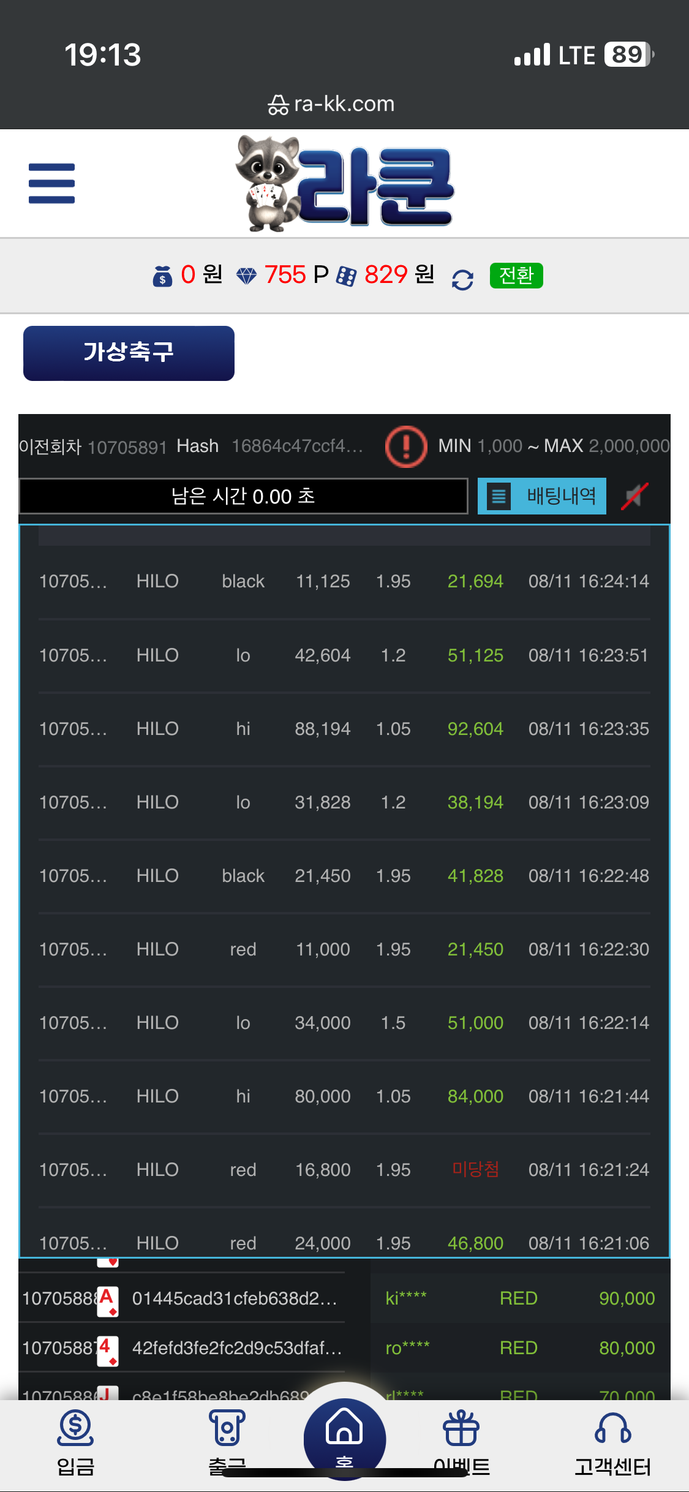Open the hamburger menu
Screen dimensions: 689x1492
pyautogui.click(x=51, y=183)
